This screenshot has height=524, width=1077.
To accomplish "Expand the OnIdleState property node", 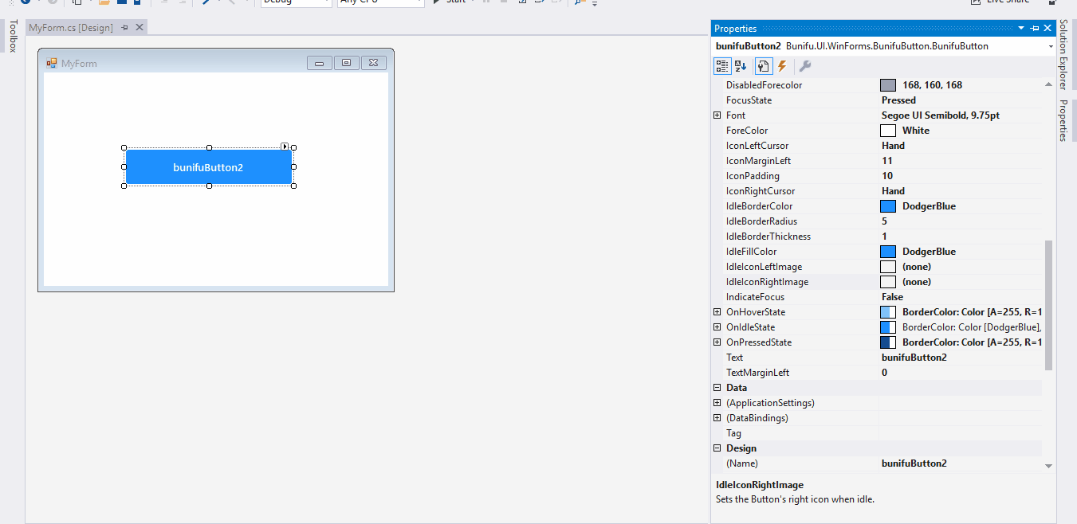I will [x=717, y=327].
